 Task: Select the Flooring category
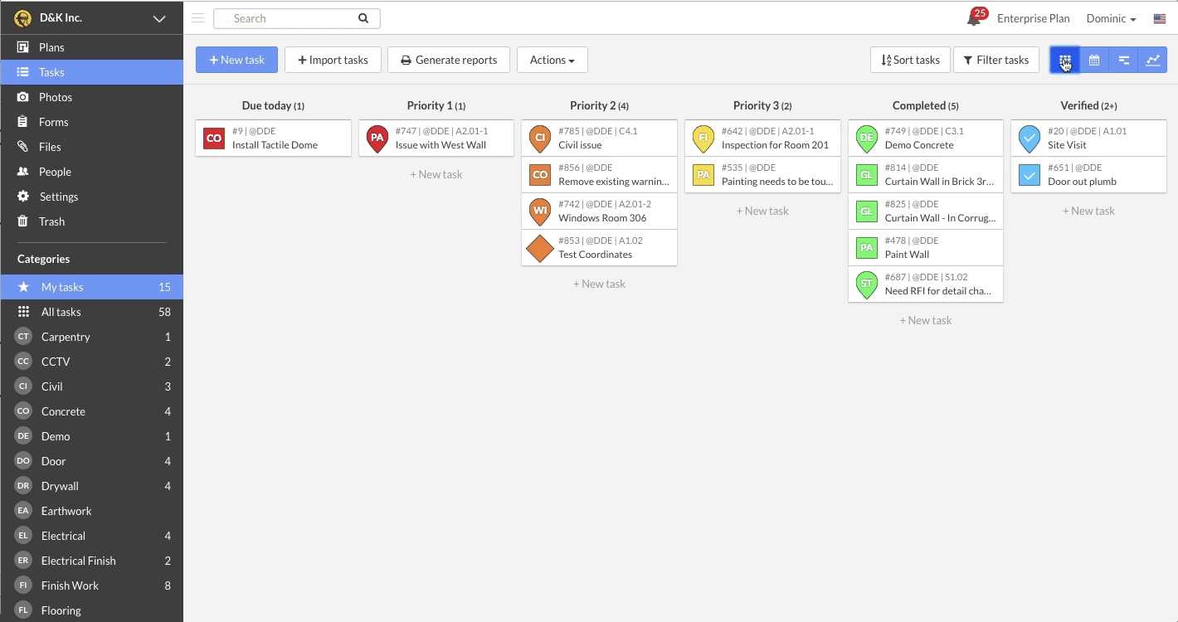[91, 610]
